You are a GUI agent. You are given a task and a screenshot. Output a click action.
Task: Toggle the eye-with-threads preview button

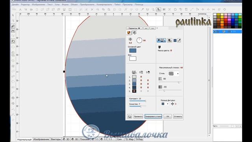pos(161,40)
